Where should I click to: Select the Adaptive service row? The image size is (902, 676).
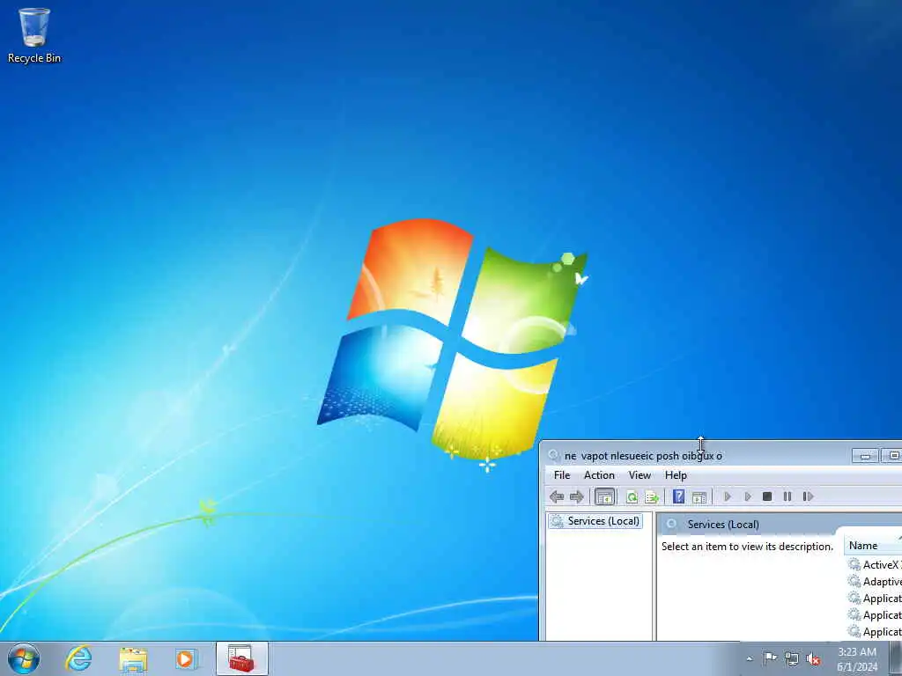click(x=875, y=582)
